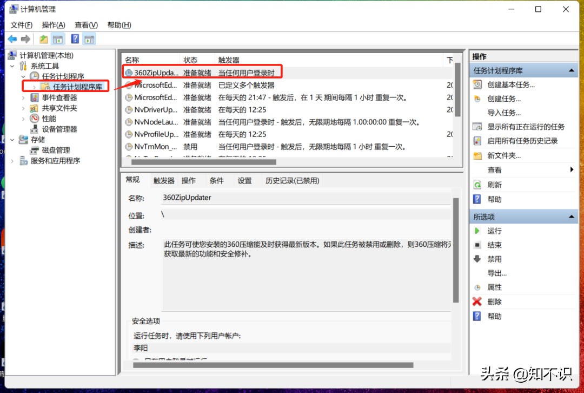This screenshot has height=393, width=584.
Task: Click the 状态 column header
Action: 197,60
